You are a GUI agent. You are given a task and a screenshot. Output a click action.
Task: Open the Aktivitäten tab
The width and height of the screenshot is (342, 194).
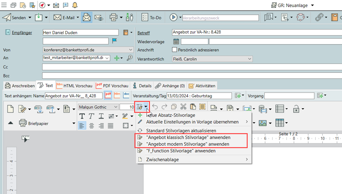pyautogui.click(x=202, y=85)
